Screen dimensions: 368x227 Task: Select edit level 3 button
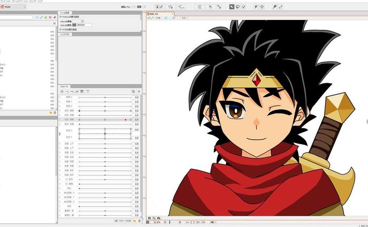pos(144,7)
